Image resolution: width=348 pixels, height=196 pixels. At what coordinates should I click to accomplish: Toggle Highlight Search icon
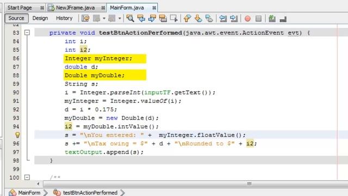163,19
